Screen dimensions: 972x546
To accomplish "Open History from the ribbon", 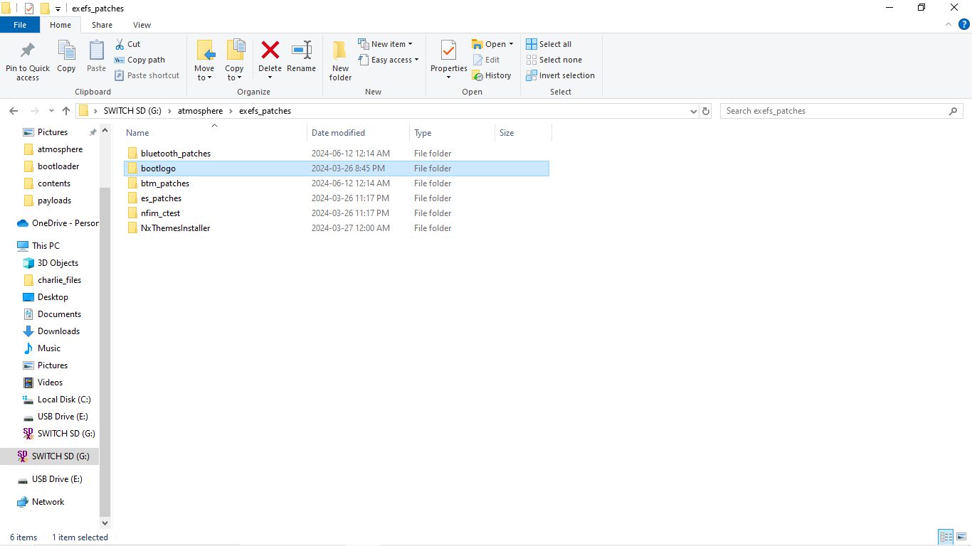I will pyautogui.click(x=492, y=75).
